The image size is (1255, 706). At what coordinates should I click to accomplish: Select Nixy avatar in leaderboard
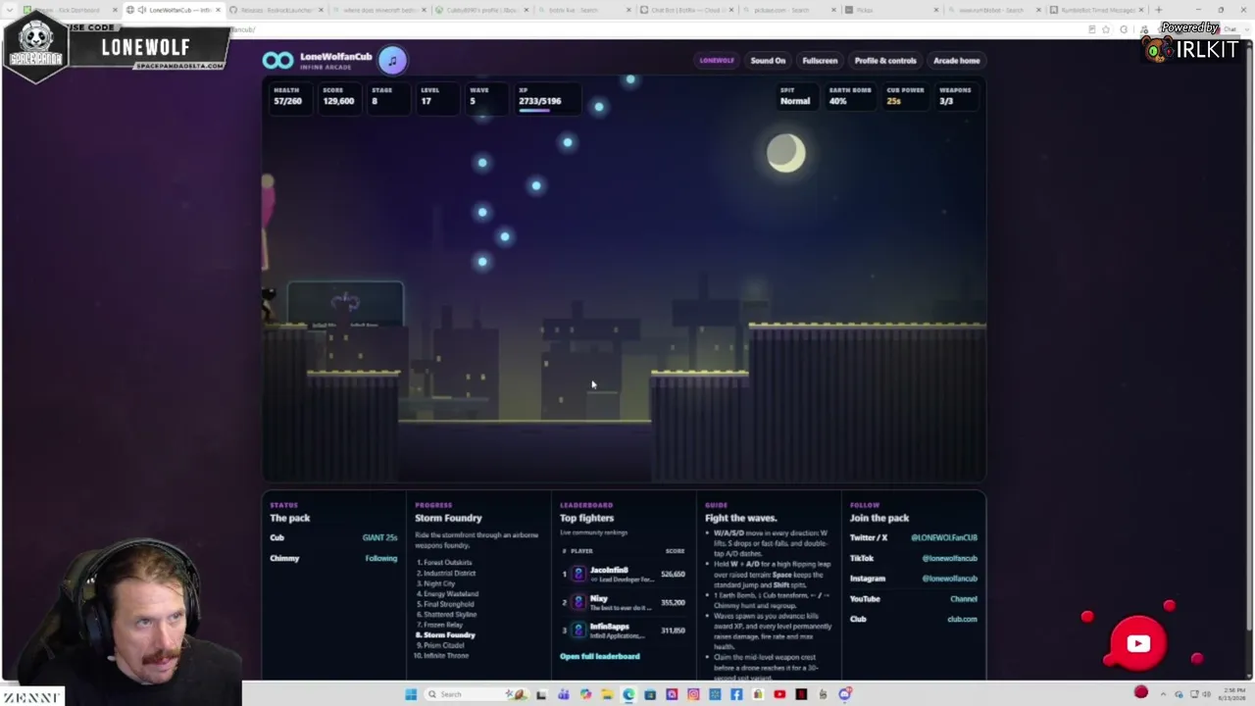click(x=578, y=602)
